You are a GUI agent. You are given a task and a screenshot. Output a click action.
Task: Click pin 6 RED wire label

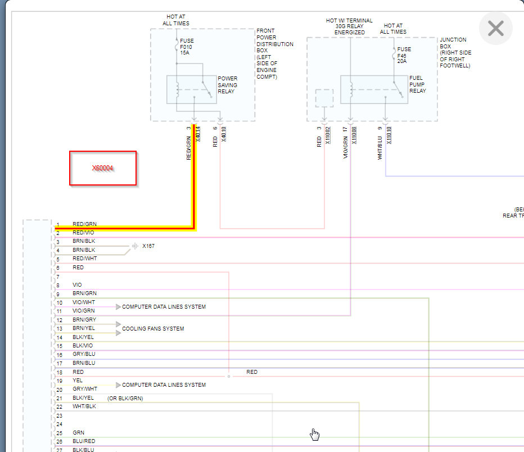tap(78, 267)
